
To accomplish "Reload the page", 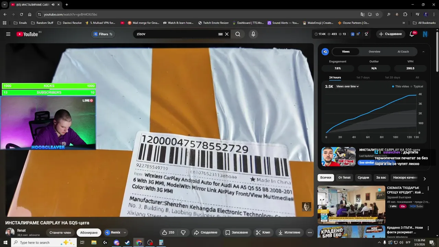I will (x=21, y=14).
